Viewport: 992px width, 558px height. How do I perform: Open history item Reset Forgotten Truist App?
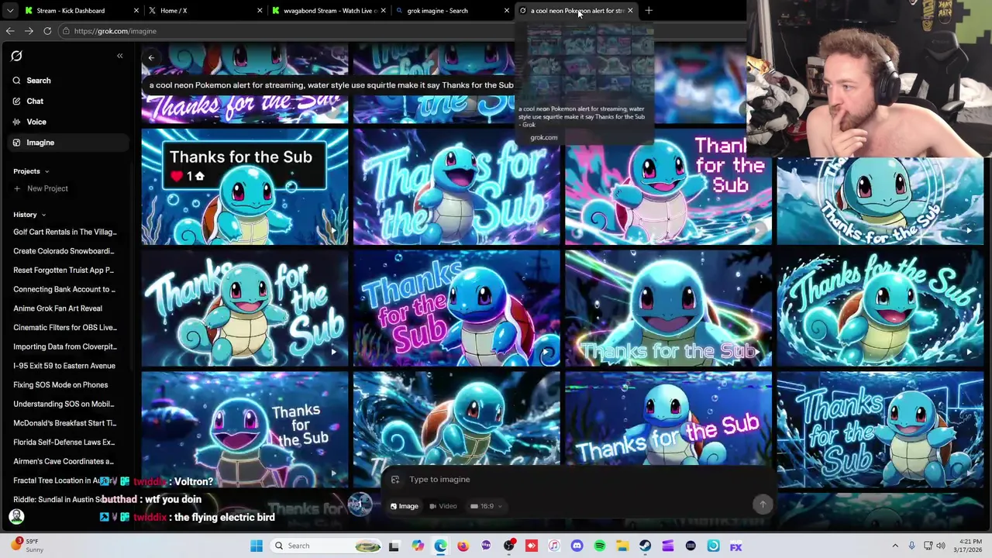(64, 270)
